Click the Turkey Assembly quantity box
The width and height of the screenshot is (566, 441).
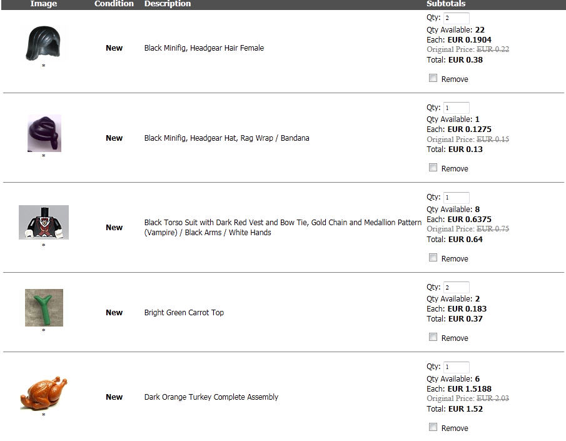456,367
